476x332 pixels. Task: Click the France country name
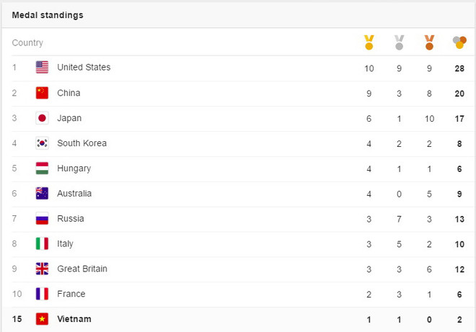tap(71, 294)
